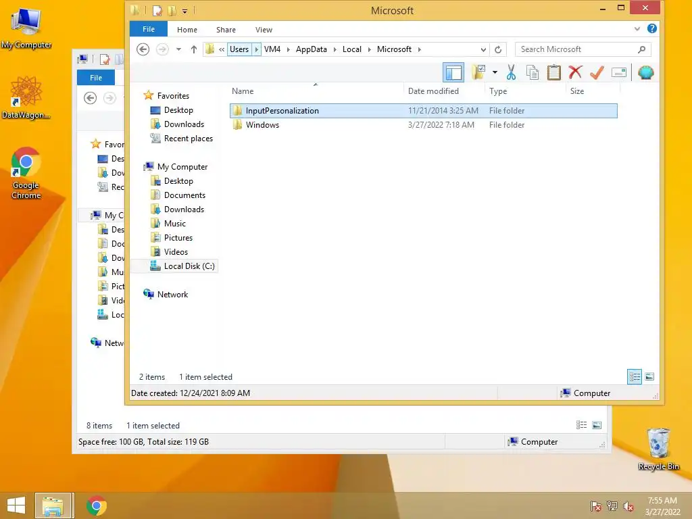Switch to large icons view in Microsoft window
692x519 pixels.
pyautogui.click(x=649, y=376)
